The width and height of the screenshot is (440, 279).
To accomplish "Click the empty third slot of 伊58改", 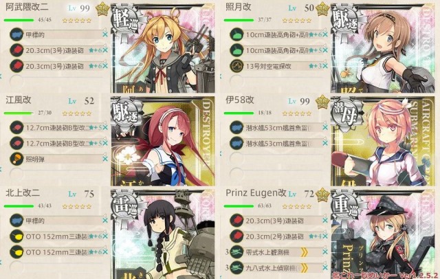I will 278,159.
